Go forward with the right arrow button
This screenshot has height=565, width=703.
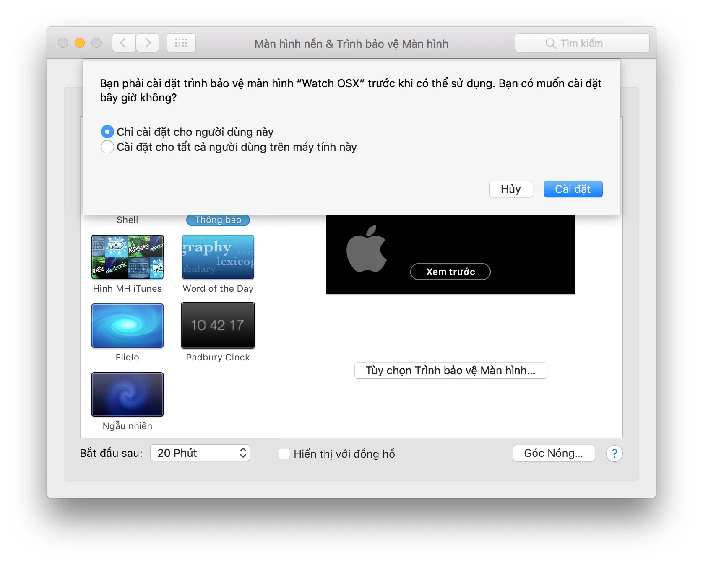[x=147, y=43]
